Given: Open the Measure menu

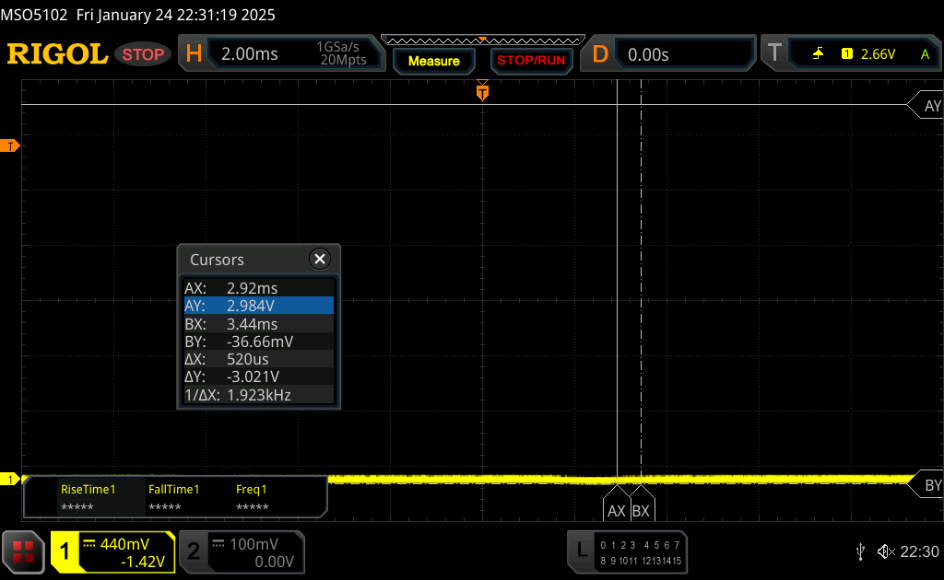Looking at the screenshot, I should [x=433, y=61].
